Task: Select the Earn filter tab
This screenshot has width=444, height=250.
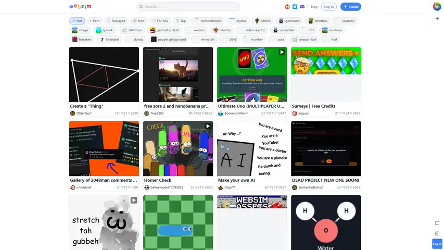Action: (95, 21)
